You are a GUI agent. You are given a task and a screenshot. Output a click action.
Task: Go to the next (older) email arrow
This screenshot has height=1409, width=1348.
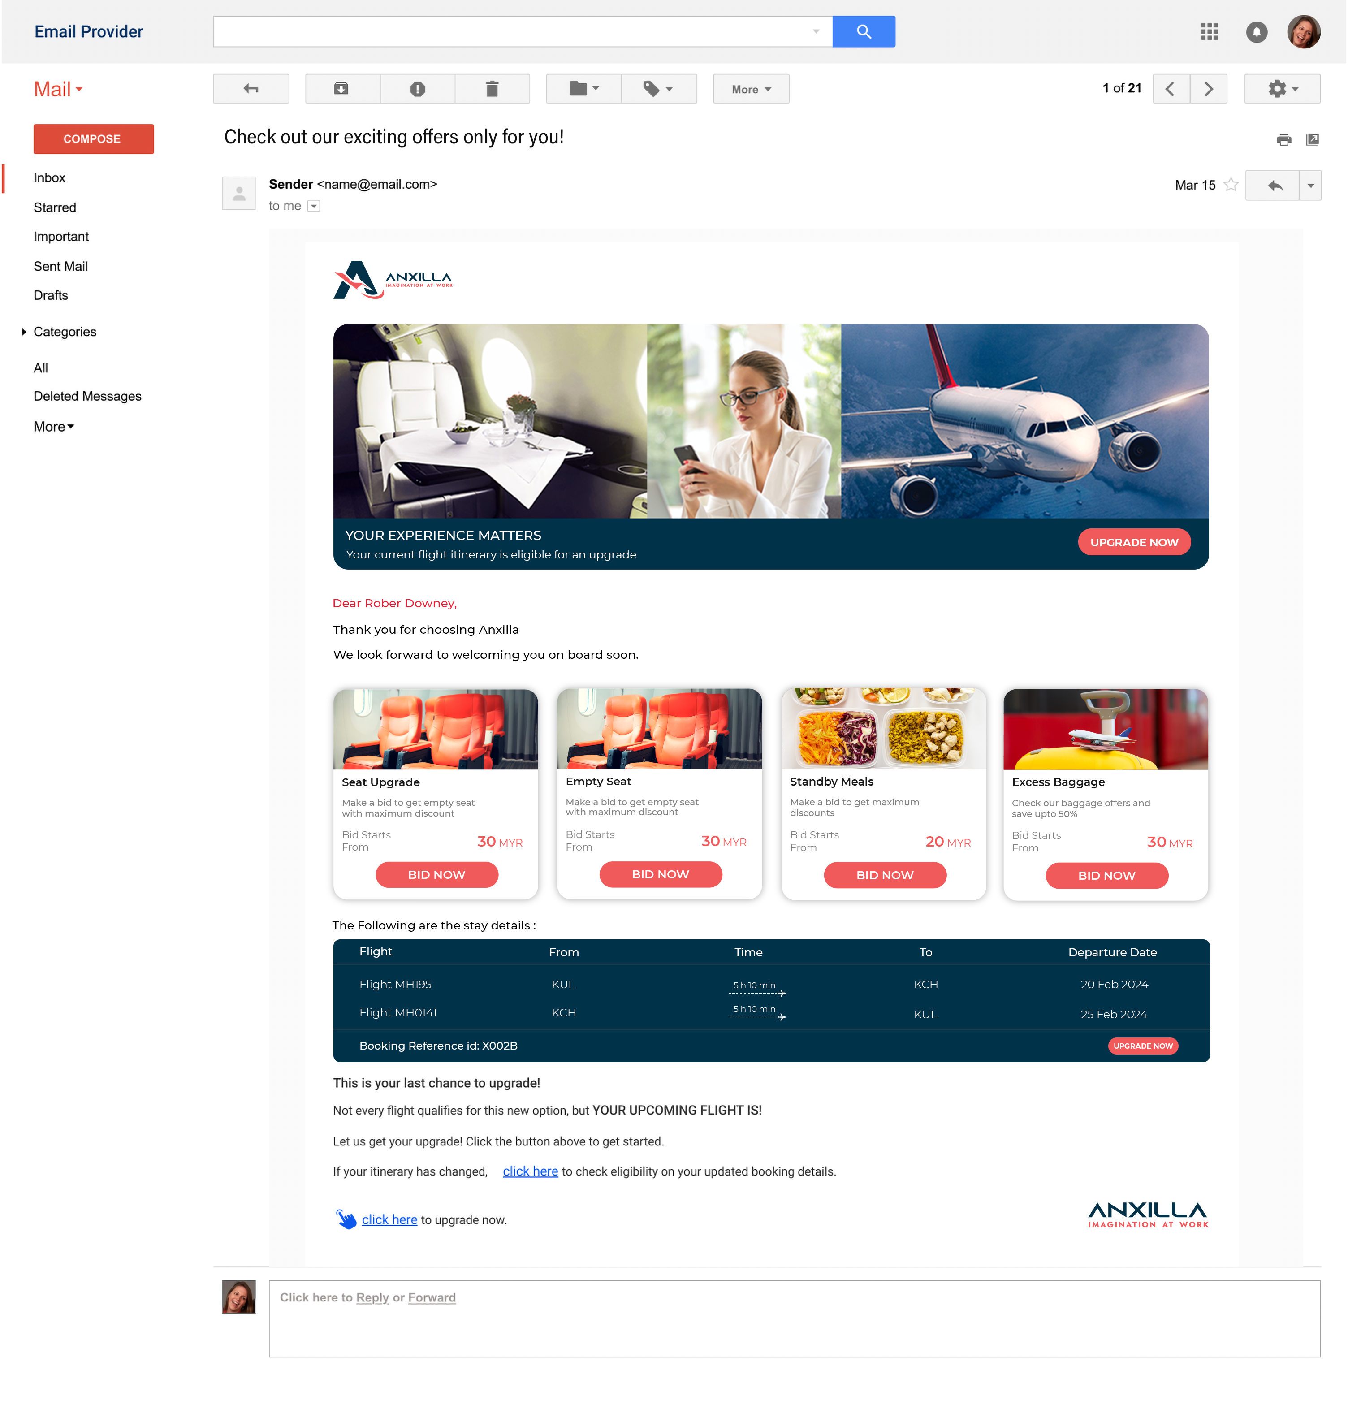pyautogui.click(x=1209, y=88)
